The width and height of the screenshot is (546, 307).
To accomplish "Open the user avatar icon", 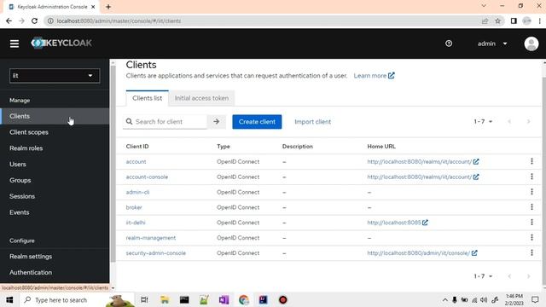I will pos(531,43).
